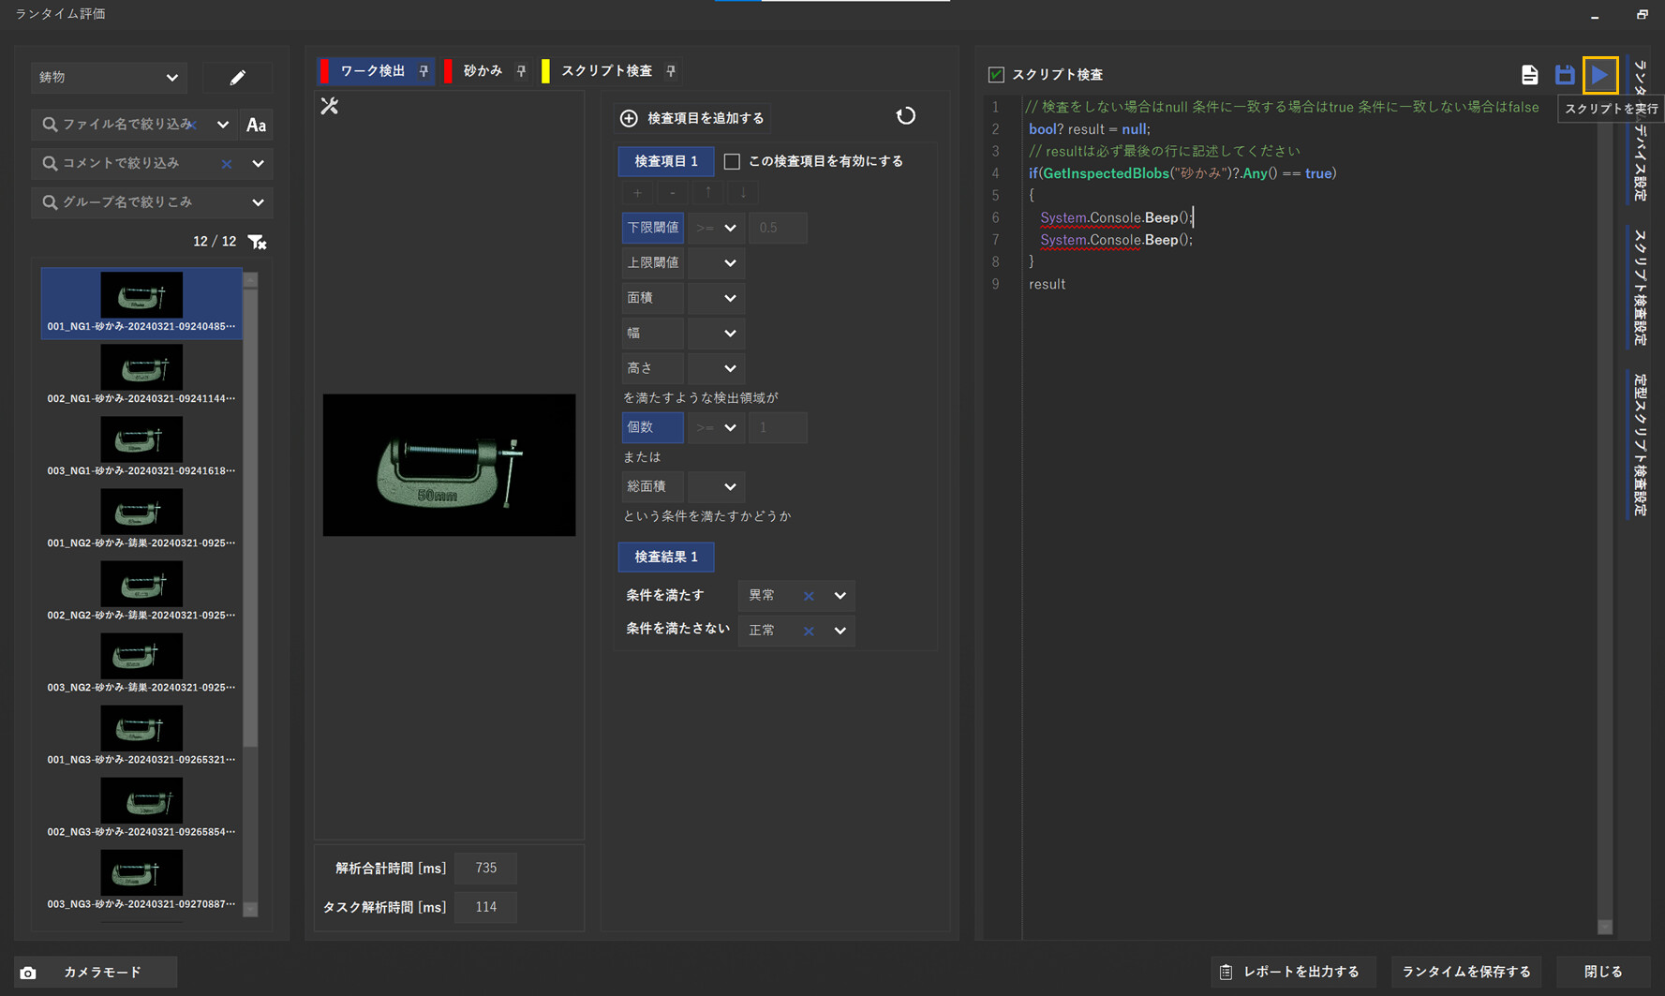Viewport: 1665px width, 996px height.
Task: Click ランタイムを保存する
Action: (x=1466, y=972)
